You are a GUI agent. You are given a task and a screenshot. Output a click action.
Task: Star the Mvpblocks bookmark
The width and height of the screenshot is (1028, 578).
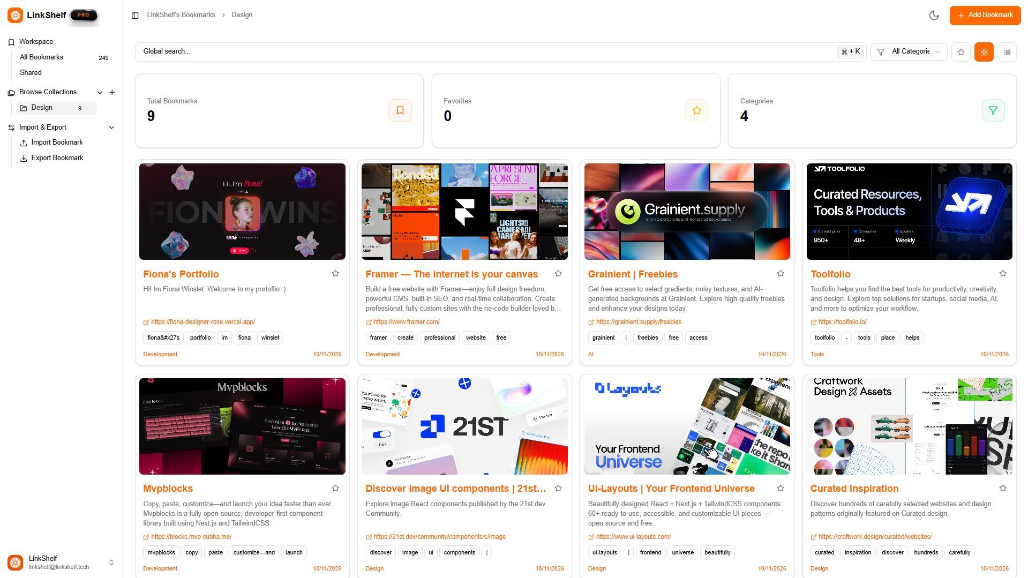point(335,489)
